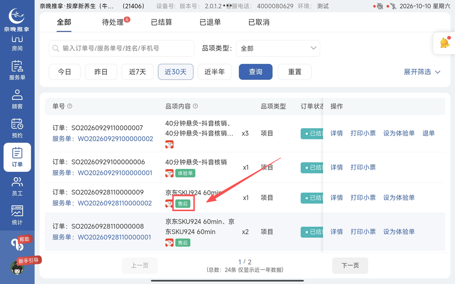Filter by 近半年
The width and height of the screenshot is (455, 284).
pyautogui.click(x=215, y=72)
